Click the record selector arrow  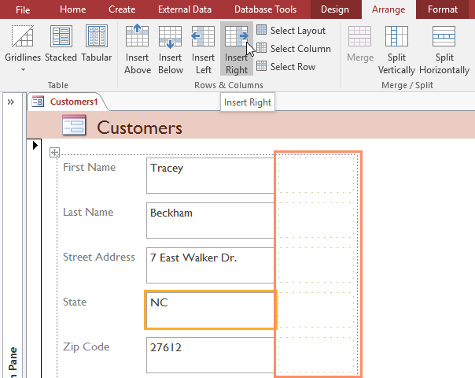(35, 146)
